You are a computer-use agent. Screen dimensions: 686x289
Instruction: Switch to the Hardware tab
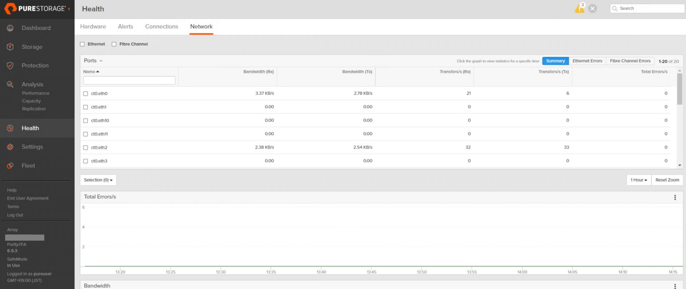[93, 26]
